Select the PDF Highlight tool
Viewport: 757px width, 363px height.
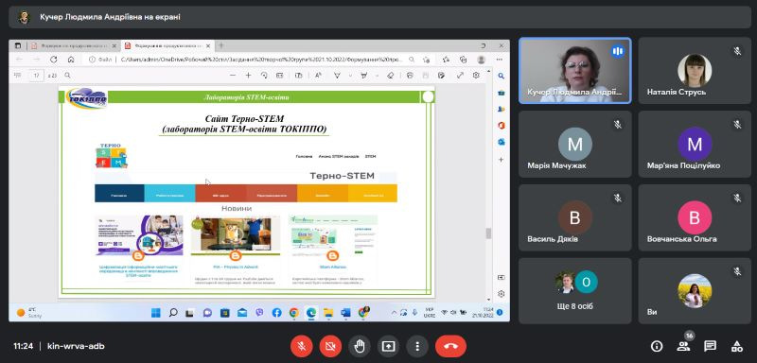click(364, 76)
